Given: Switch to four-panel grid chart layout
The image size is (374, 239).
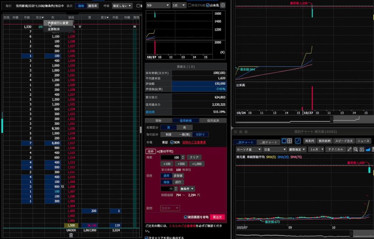Looking at the screenshot, I should coord(289,141).
